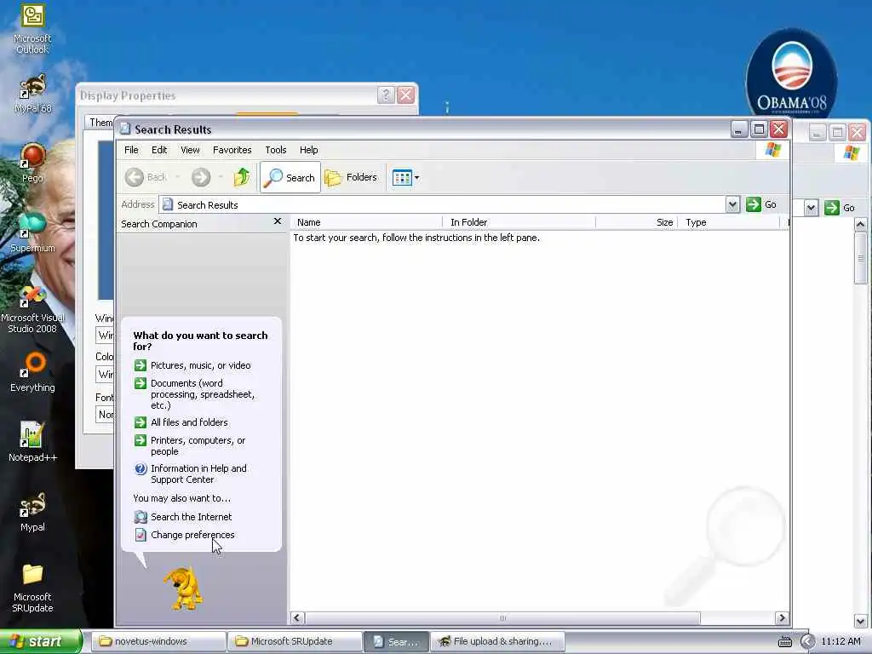Open Information in Help and Support Center
Screen dimensions: 872x654
[191, 474]
